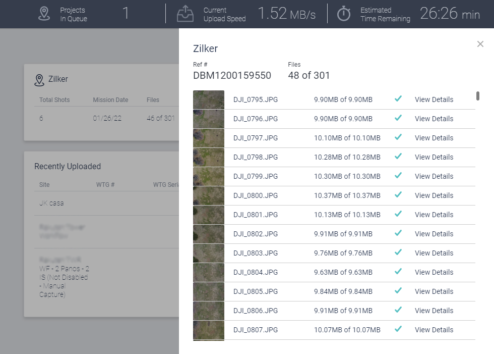Click the green checkmark for DJI_0795.JPG
Image resolution: width=494 pixels, height=354 pixels.
[398, 98]
